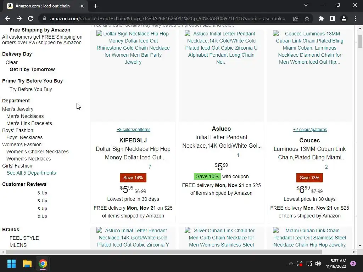Open Coucec Luminous 13MM Cuban title
The height and width of the screenshot is (272, 363).
[310, 153]
